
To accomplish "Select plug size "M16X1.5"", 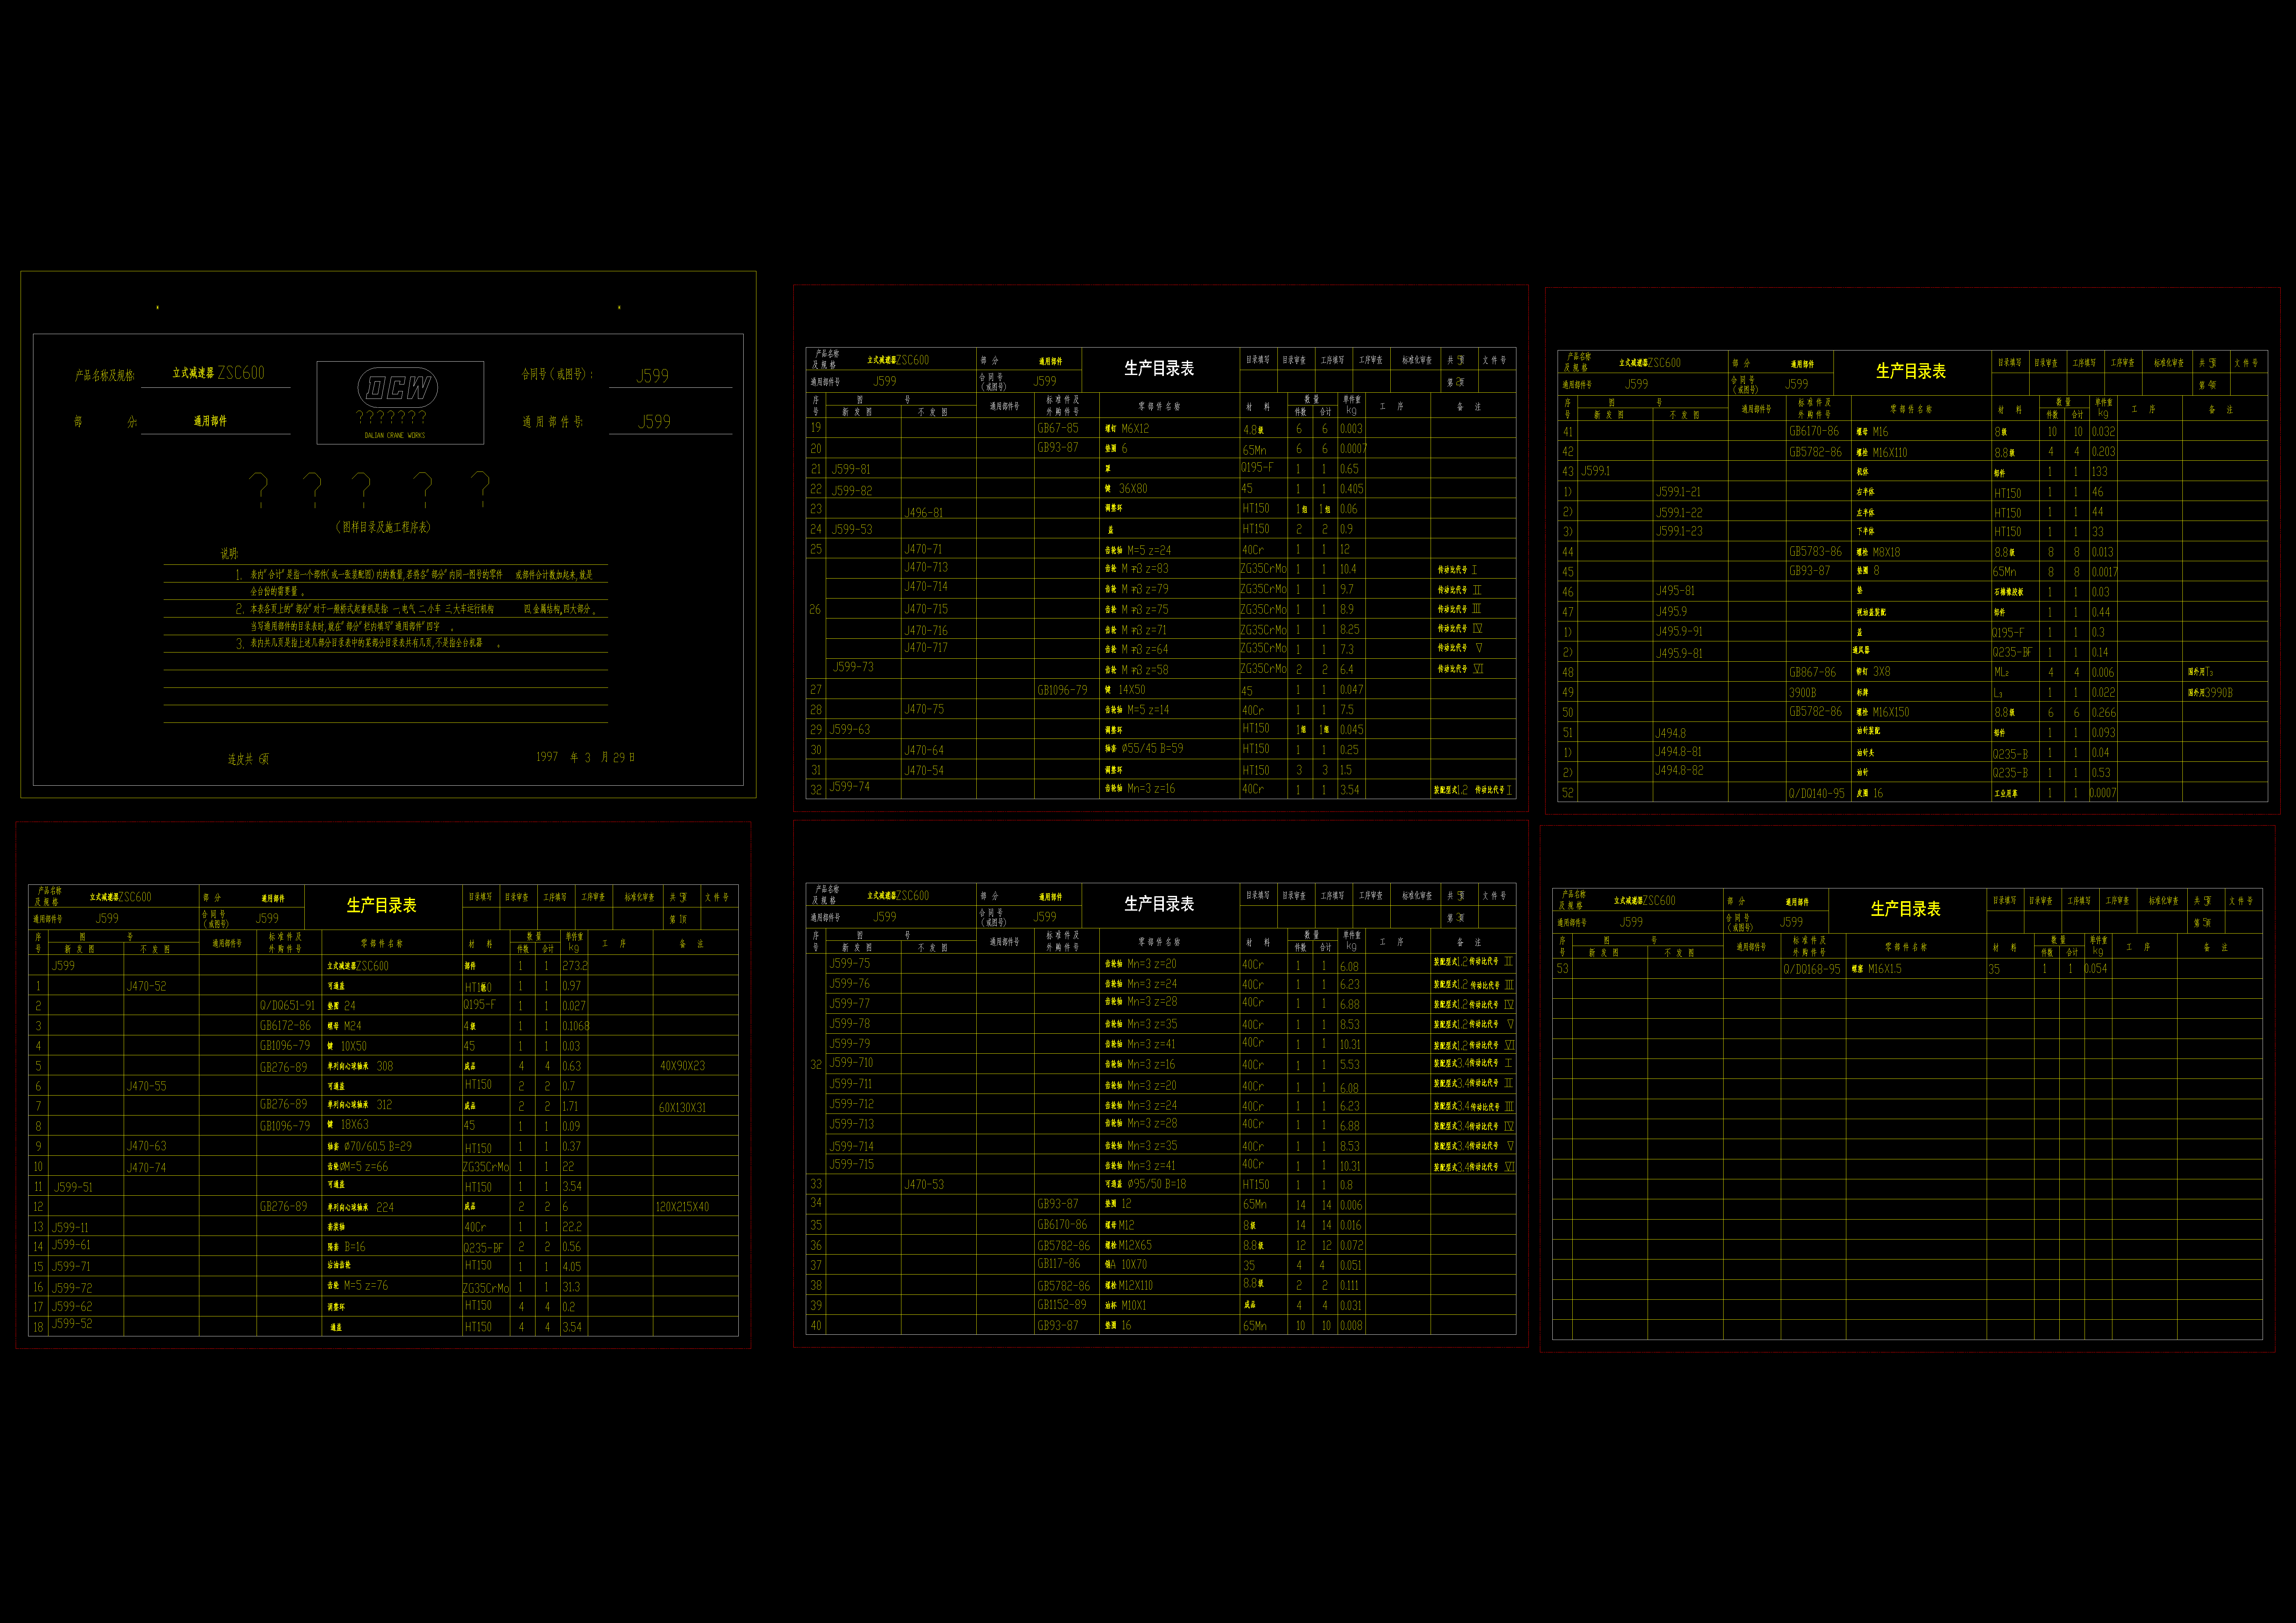I will (x=1885, y=969).
